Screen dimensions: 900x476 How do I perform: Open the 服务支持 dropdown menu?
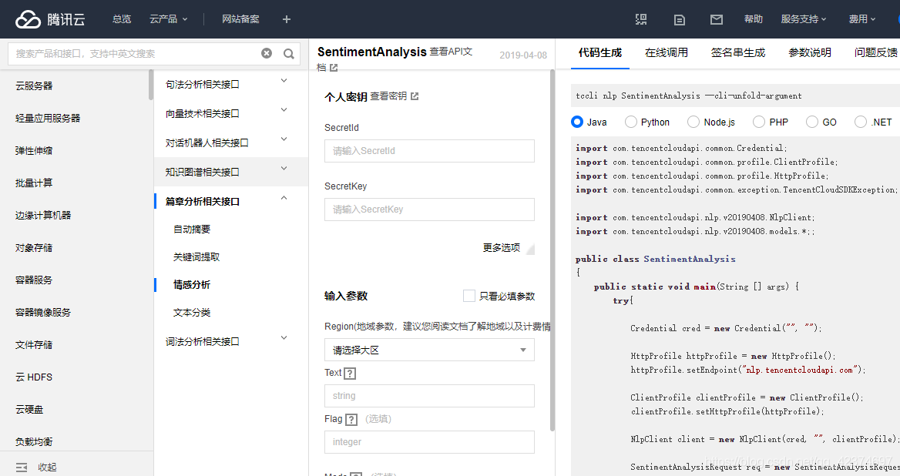(x=804, y=19)
